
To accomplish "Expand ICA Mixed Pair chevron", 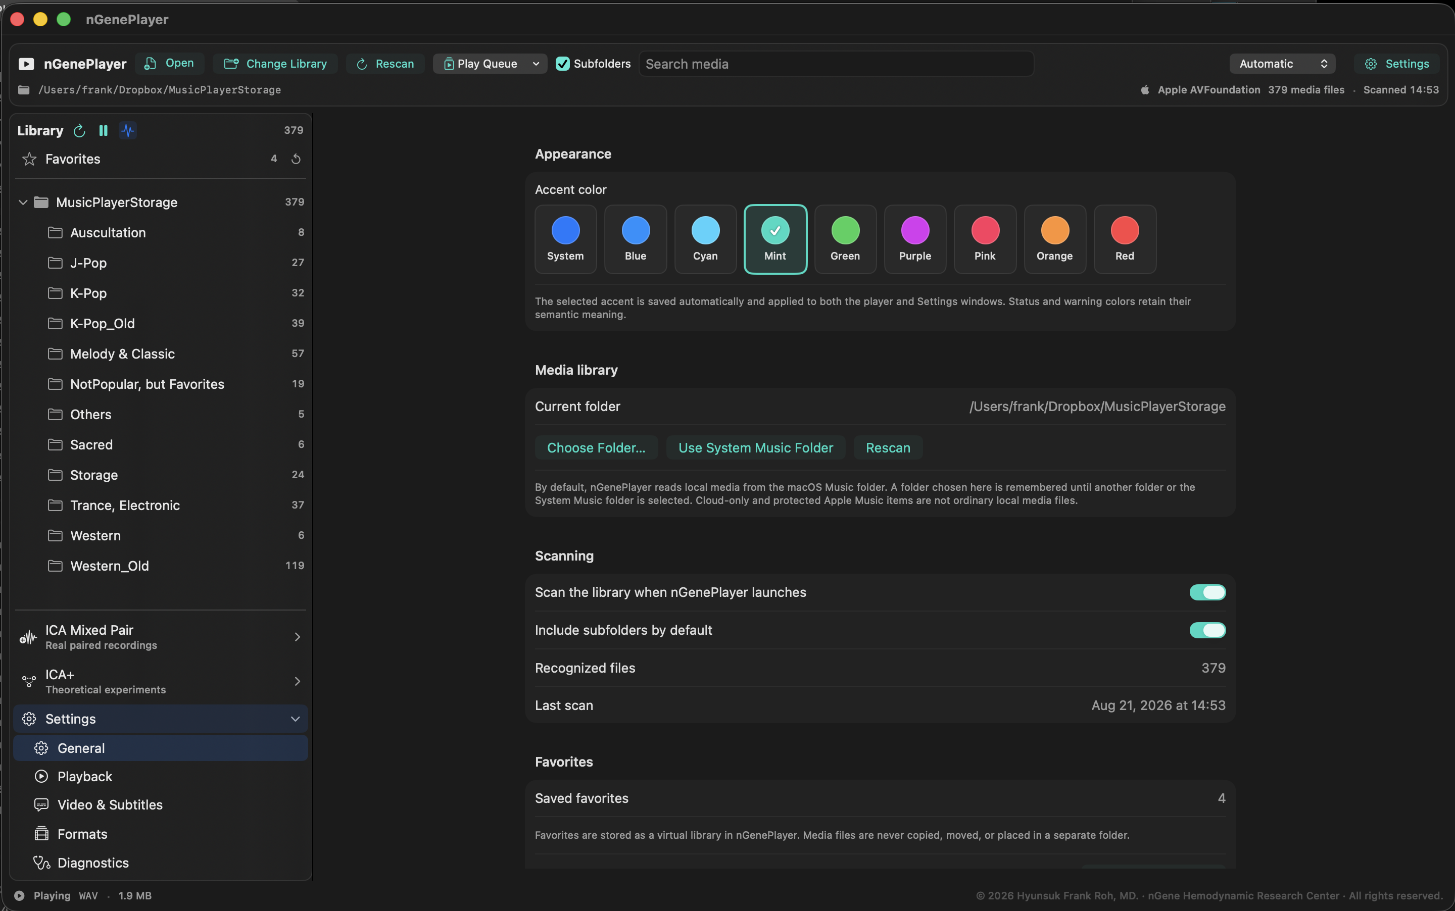I will [297, 637].
